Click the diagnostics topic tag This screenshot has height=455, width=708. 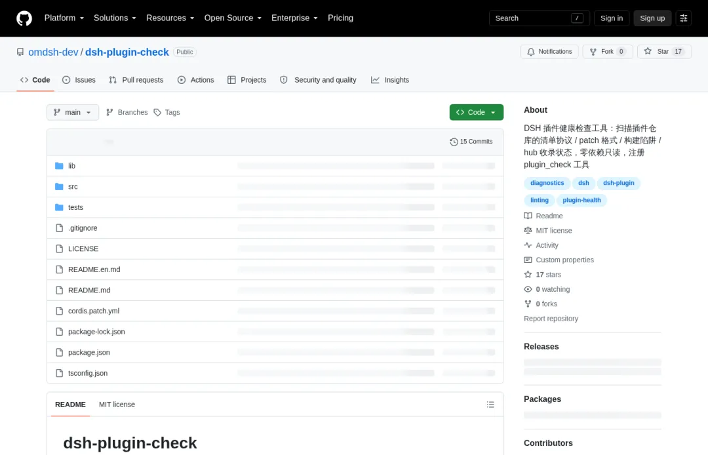pos(547,183)
